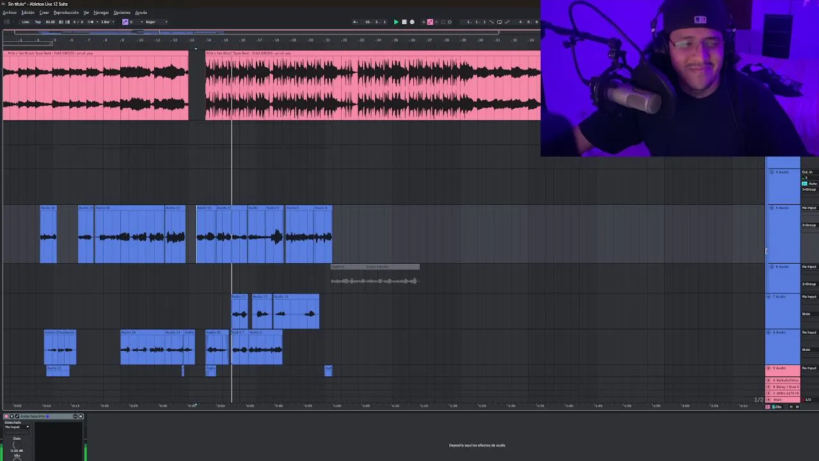
Task: Open the Crear menu
Action: (44, 13)
